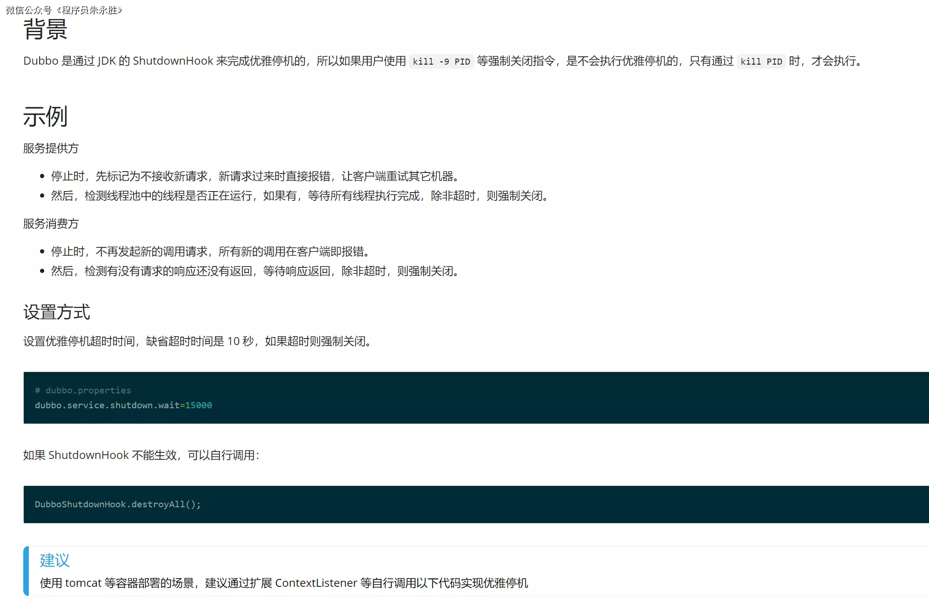Click the DubboShutdownHook.destroyAll(); code line
Viewport: 929px width, 604px height.
tap(118, 504)
